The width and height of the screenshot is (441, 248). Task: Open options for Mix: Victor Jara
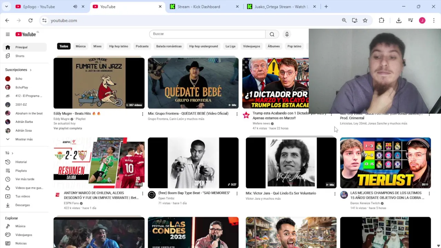click(x=335, y=194)
